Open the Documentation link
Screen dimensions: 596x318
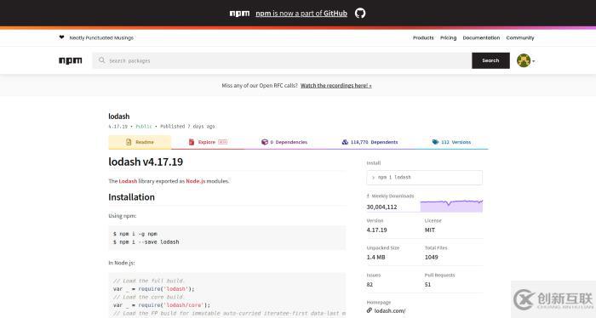[x=481, y=37]
